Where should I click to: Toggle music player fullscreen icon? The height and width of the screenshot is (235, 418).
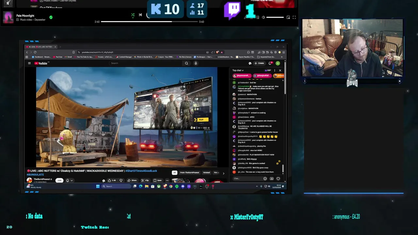click(294, 17)
